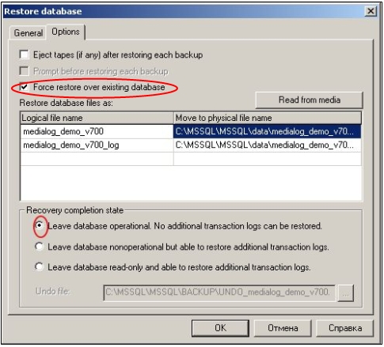Select the highlighted physical path of the data file
Image resolution: width=384 pixels, height=347 pixels.
coord(268,131)
